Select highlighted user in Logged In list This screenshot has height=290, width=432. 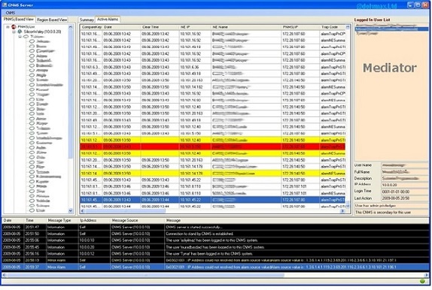[x=391, y=29]
